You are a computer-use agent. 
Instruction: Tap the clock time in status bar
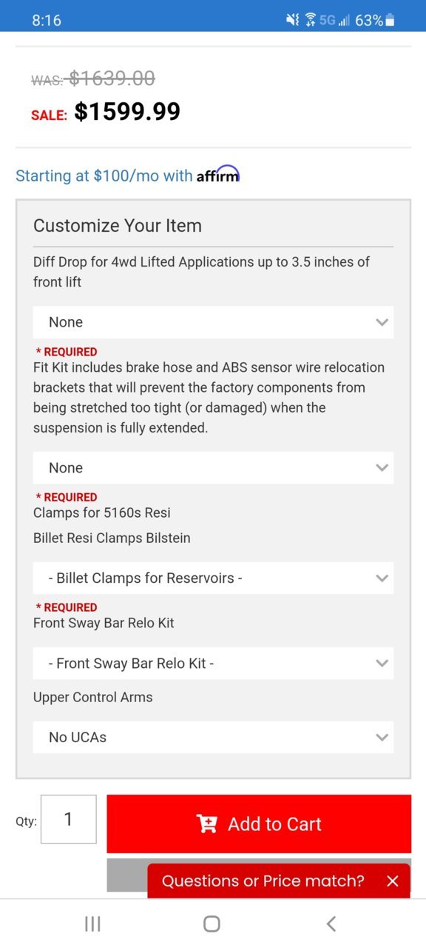[47, 20]
